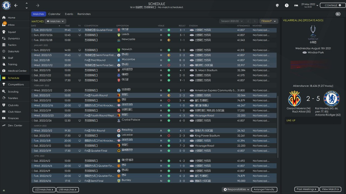
Task: Switch to the Reminders tab
Action: (x=84, y=14)
